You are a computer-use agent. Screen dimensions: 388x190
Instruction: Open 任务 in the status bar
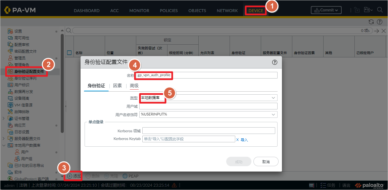(x=328, y=185)
